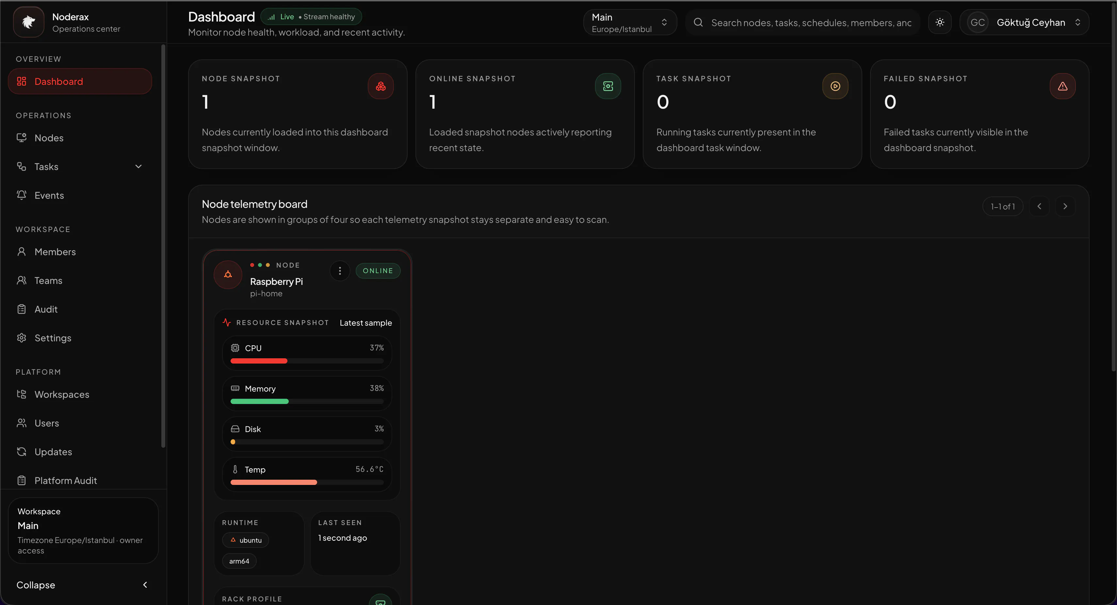Click the ubuntu runtime tag
The height and width of the screenshot is (605, 1117).
245,540
